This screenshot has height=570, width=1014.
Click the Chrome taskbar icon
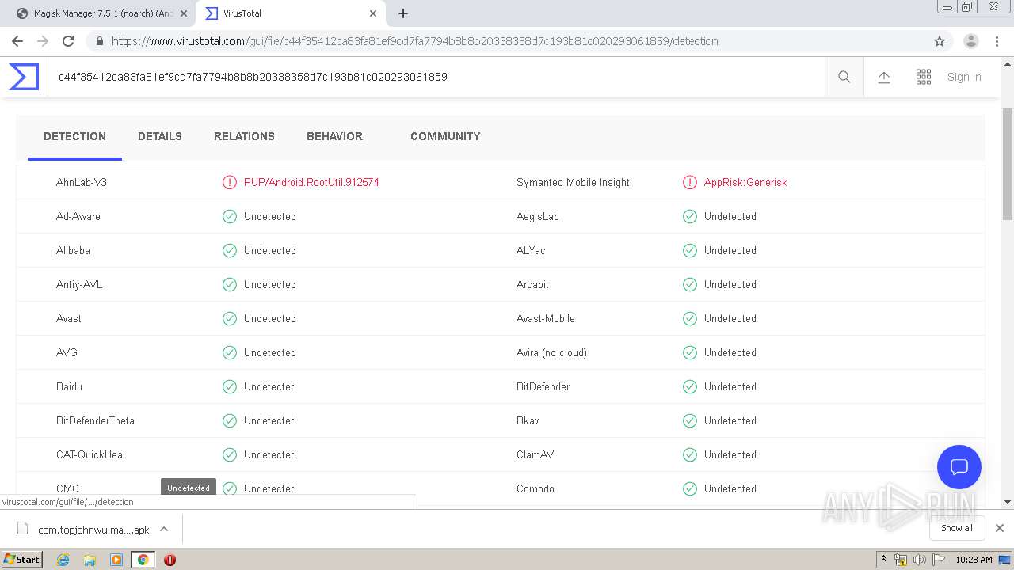[x=143, y=560]
